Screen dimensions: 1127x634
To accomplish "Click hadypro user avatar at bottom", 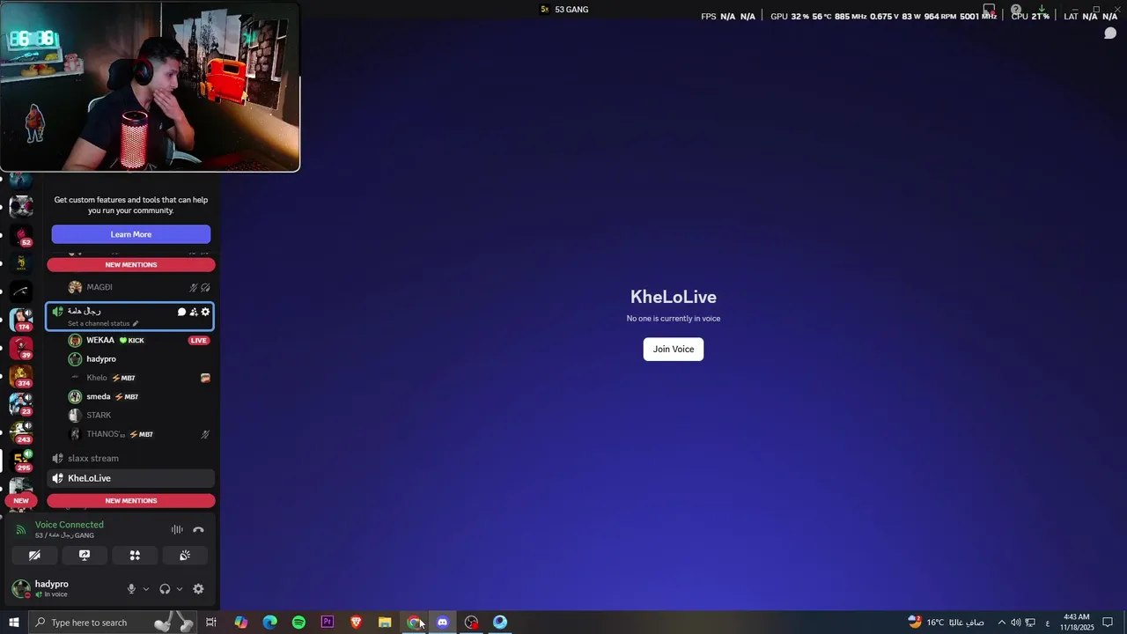I will tap(20, 589).
